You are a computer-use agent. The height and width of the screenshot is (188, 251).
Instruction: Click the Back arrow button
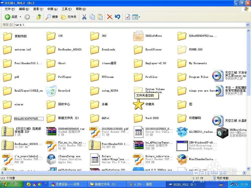click(8, 17)
